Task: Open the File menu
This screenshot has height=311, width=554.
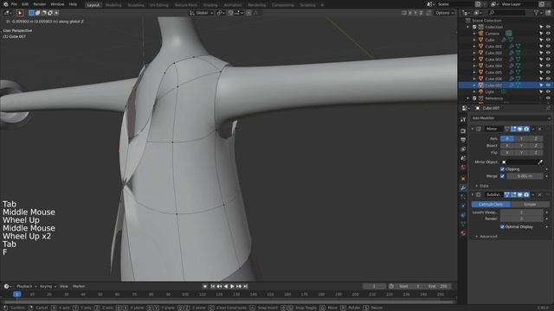Action: [14, 4]
